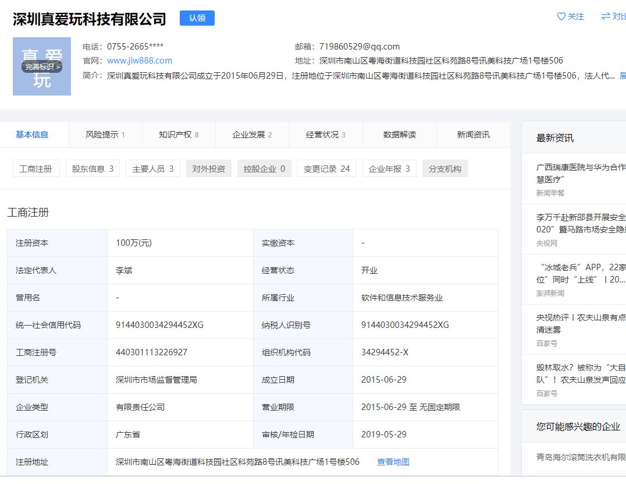Jump to 股东信息 section
626x484 pixels.
[x=93, y=169]
